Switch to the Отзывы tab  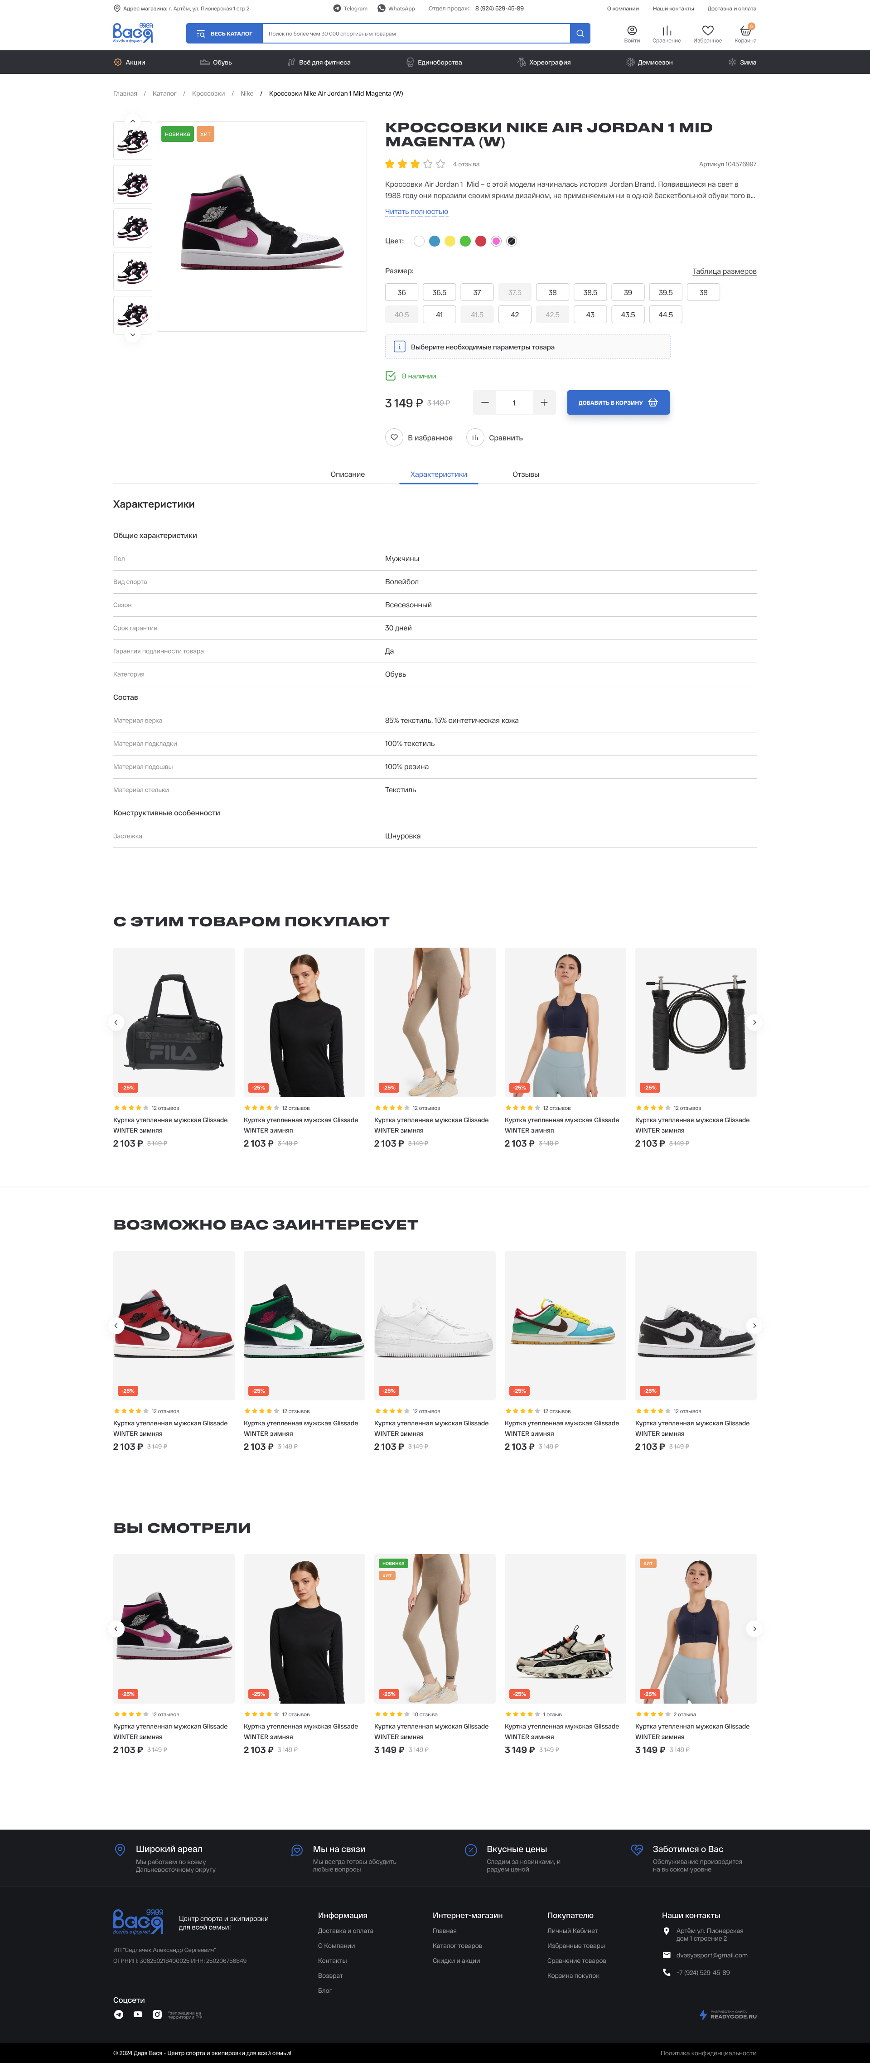coord(526,474)
